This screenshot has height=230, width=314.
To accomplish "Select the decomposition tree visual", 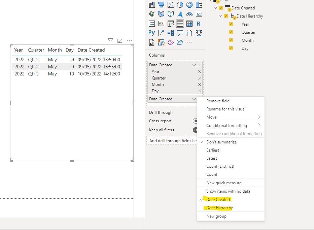I will tap(170, 33).
